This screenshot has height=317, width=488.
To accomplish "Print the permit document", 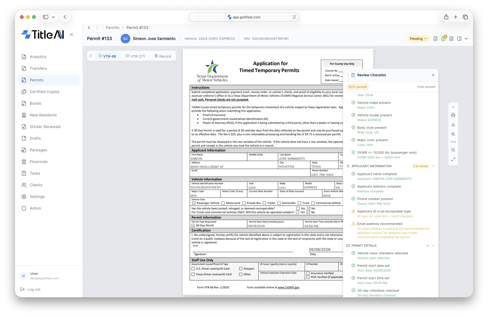I will click(453, 115).
